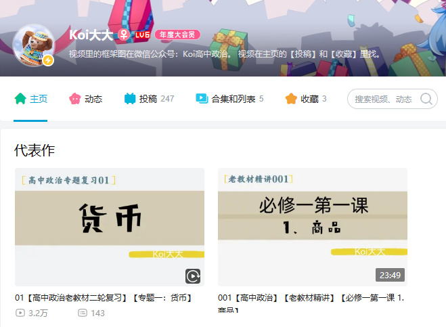Focus the 搜索视频、动态 search field

[x=384, y=99]
